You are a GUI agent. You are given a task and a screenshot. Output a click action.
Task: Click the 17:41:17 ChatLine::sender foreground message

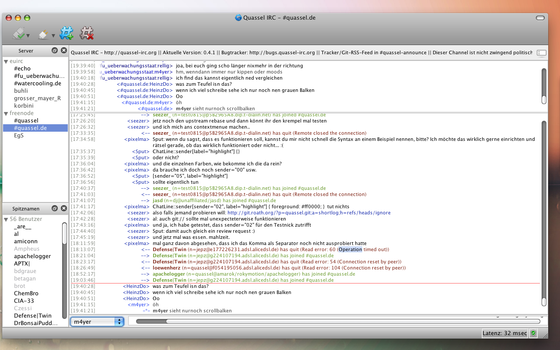[251, 206]
